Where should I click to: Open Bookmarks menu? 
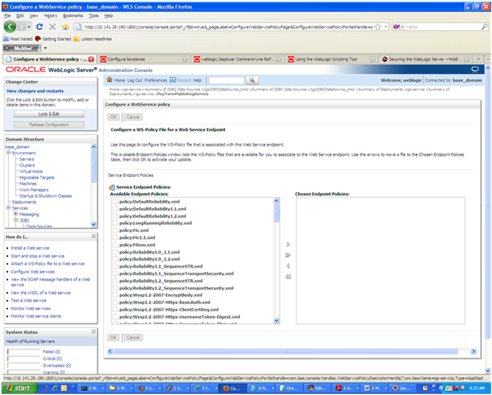tap(73, 15)
